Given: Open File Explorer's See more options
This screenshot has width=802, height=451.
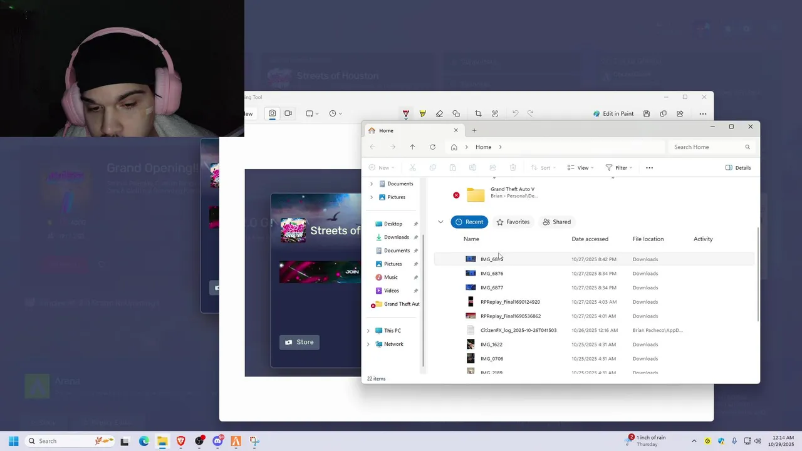Looking at the screenshot, I should point(649,168).
